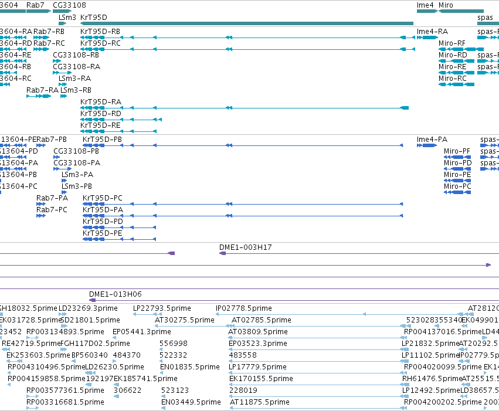Click the Rab7-PA protein label
Viewport: 499px width, 411px height.
click(52, 198)
